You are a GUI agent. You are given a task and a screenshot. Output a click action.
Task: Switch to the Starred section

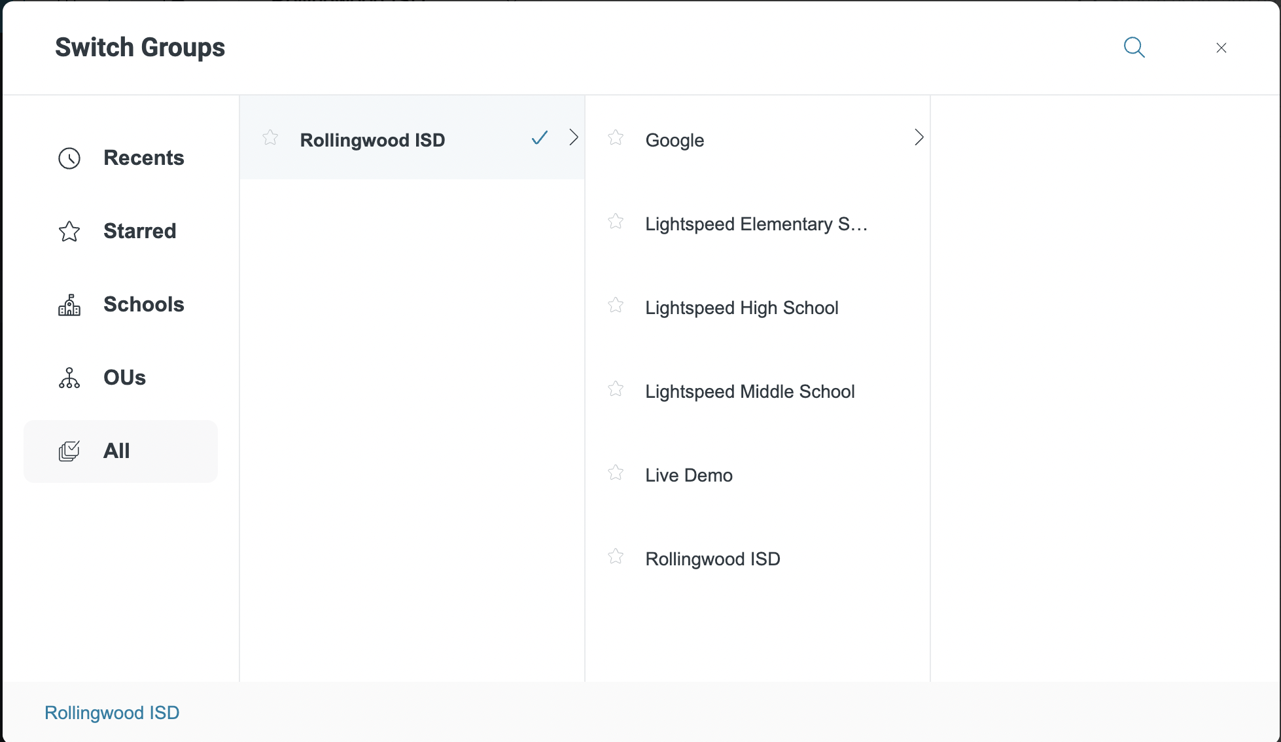[139, 231]
